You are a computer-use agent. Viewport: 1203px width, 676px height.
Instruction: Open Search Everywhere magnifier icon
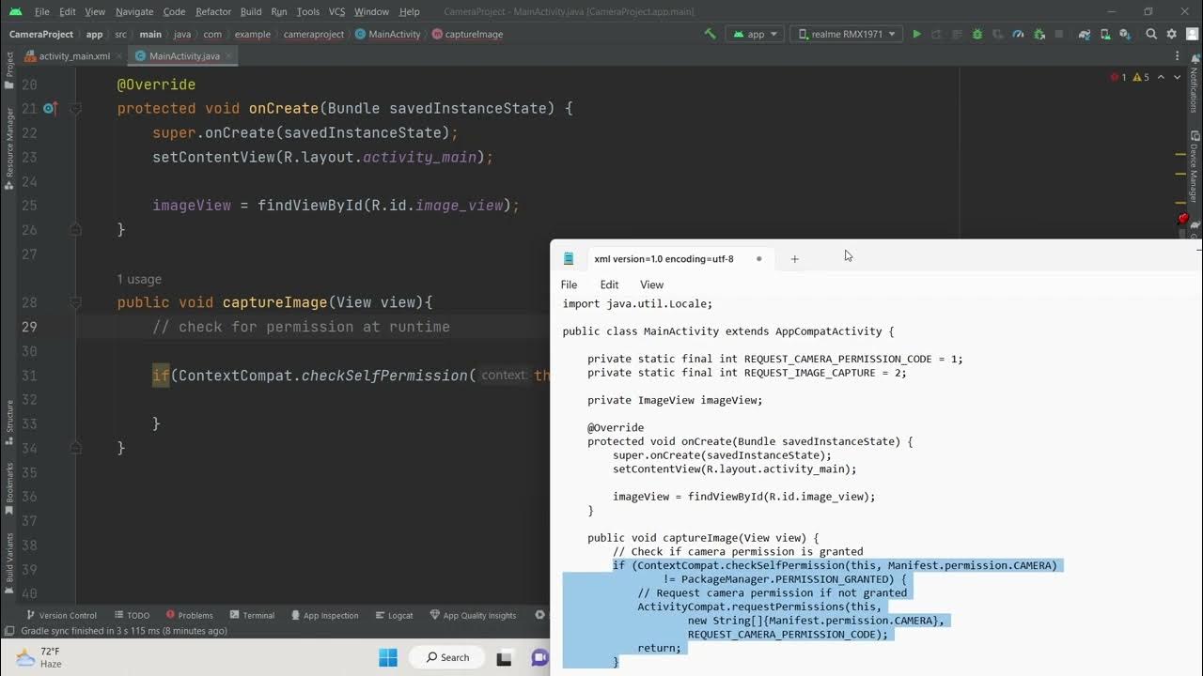coord(1151,34)
